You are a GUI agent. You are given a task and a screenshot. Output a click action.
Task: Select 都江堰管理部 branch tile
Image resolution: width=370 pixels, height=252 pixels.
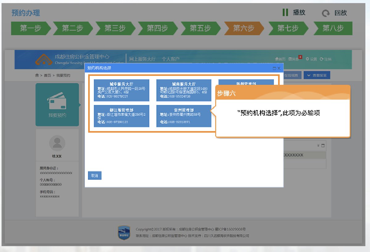pos(121,116)
